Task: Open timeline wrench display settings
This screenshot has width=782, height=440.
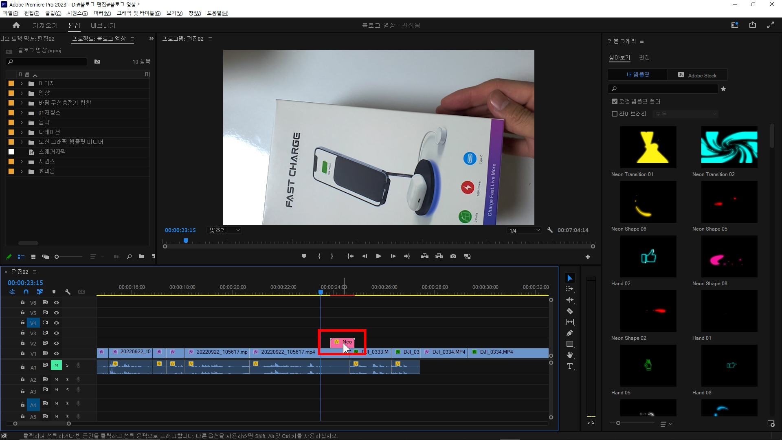Action: [68, 292]
